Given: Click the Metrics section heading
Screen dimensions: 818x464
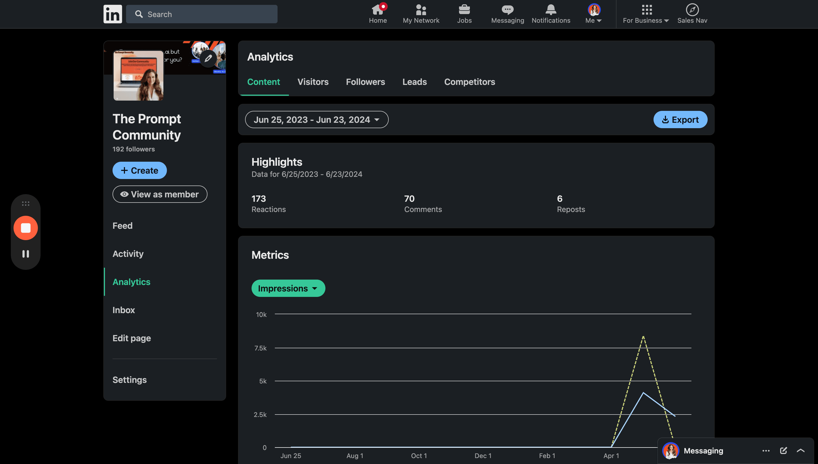Looking at the screenshot, I should [270, 255].
